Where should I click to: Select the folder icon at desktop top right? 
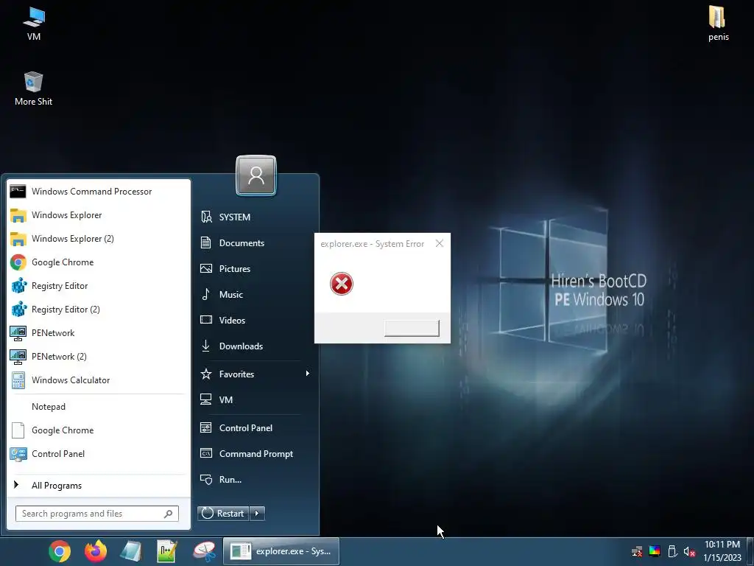718,24
